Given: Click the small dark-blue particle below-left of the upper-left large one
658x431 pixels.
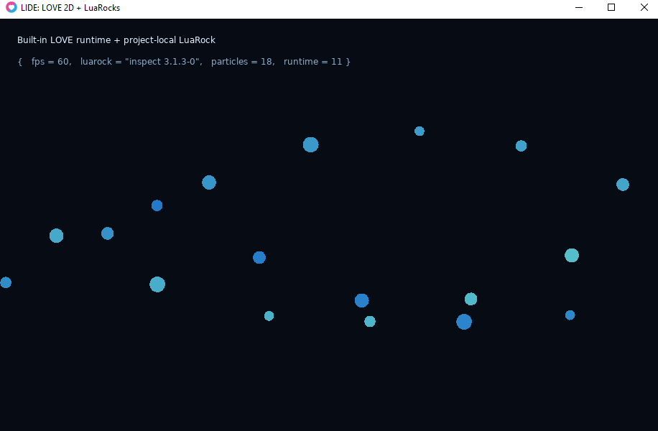Looking at the screenshot, I should (157, 205).
